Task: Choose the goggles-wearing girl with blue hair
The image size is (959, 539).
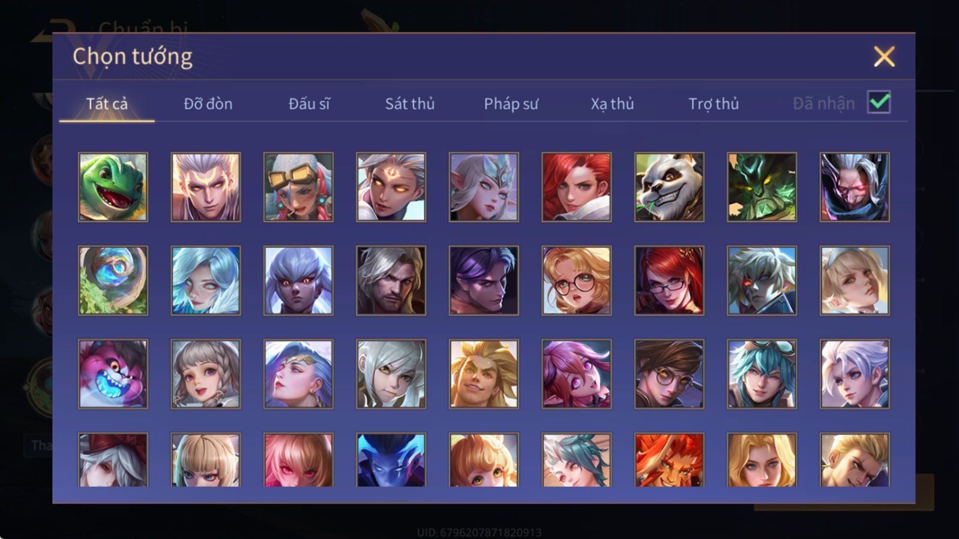Action: (298, 187)
